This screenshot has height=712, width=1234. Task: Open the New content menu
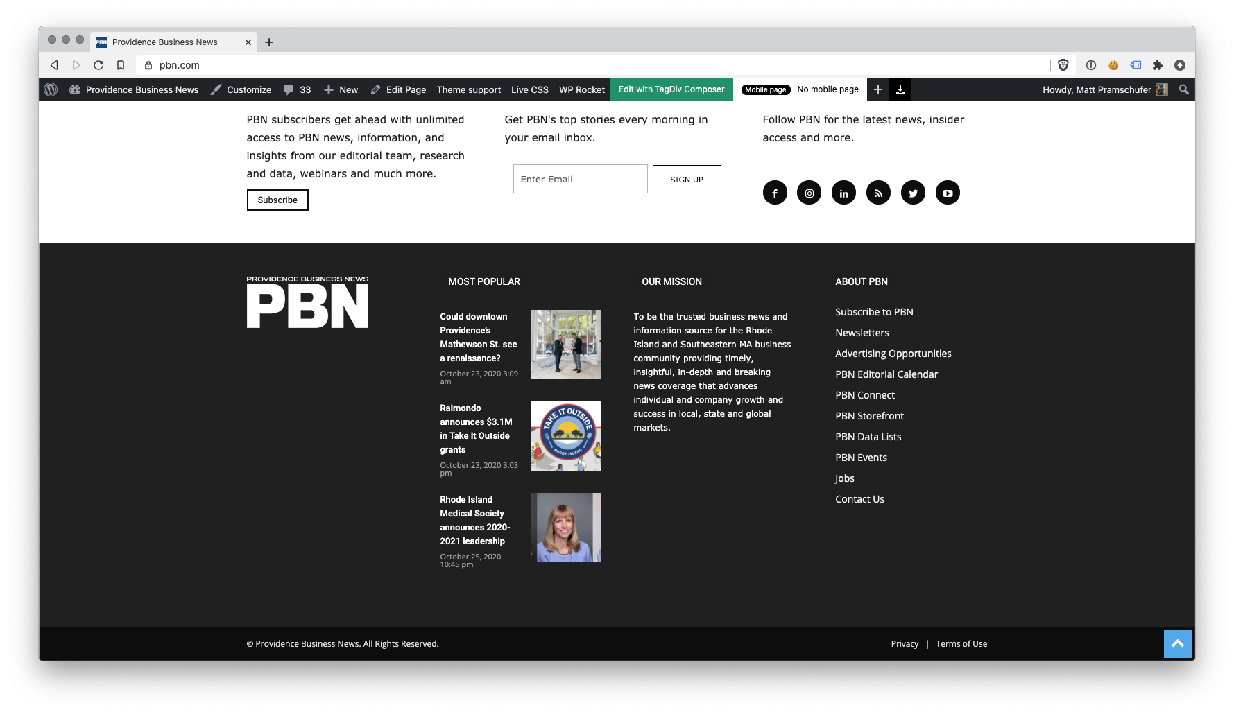tap(341, 89)
